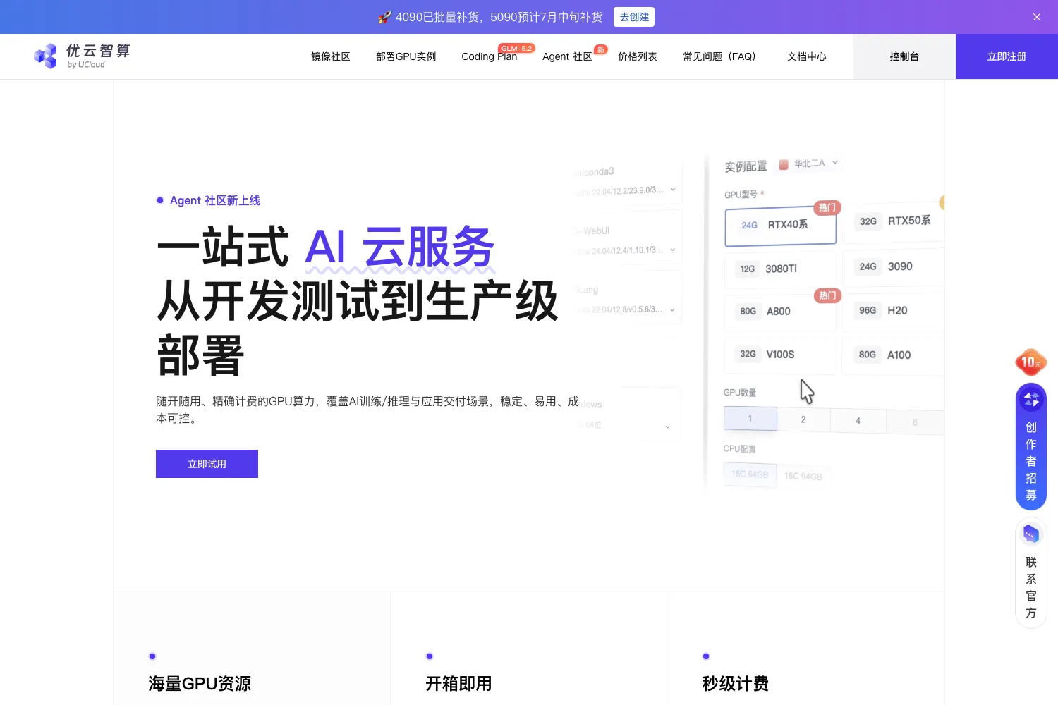Click the 10元 coupon badge icon
The image size is (1058, 705).
point(1030,362)
